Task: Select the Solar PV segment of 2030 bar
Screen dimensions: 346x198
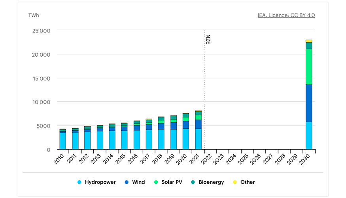Action: [309, 67]
